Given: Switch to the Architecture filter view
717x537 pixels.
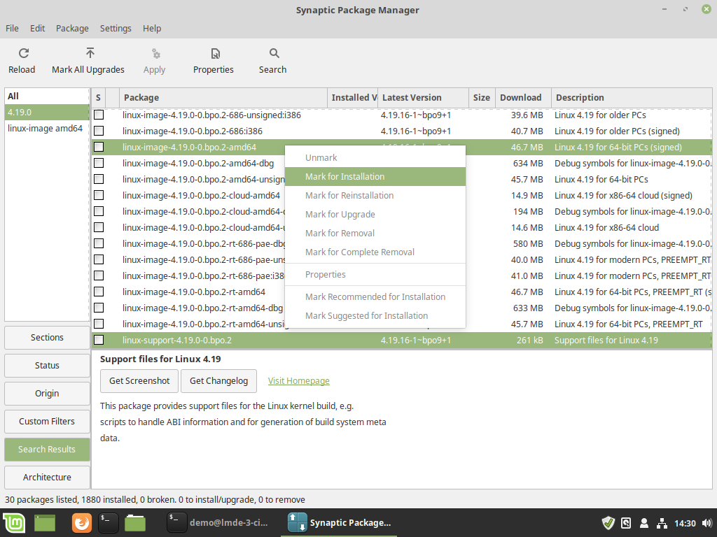Looking at the screenshot, I should 47,477.
